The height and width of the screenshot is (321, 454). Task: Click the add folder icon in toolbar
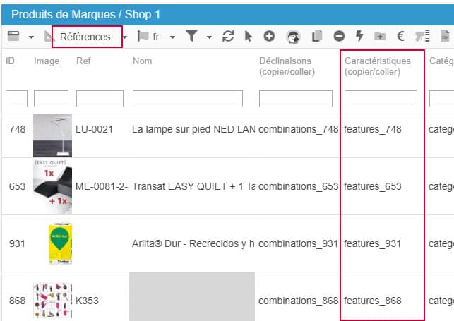point(380,37)
